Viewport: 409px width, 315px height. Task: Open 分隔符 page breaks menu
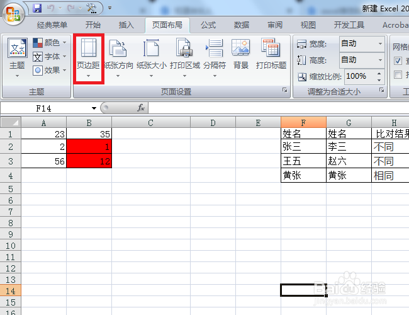[x=215, y=58]
